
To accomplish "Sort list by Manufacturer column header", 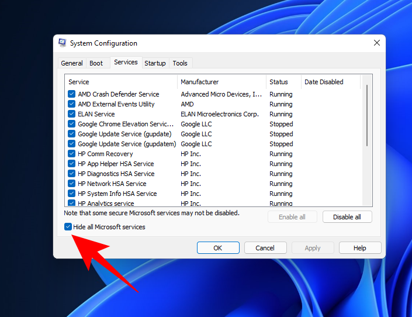I will coord(221,82).
